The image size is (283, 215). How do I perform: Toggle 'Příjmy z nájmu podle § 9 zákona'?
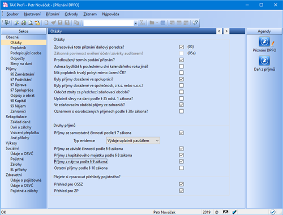(x=181, y=161)
